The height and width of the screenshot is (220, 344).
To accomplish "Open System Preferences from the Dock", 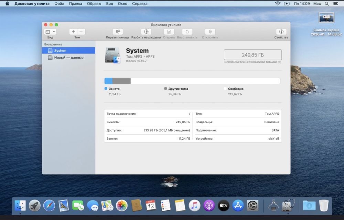I will (252, 206).
